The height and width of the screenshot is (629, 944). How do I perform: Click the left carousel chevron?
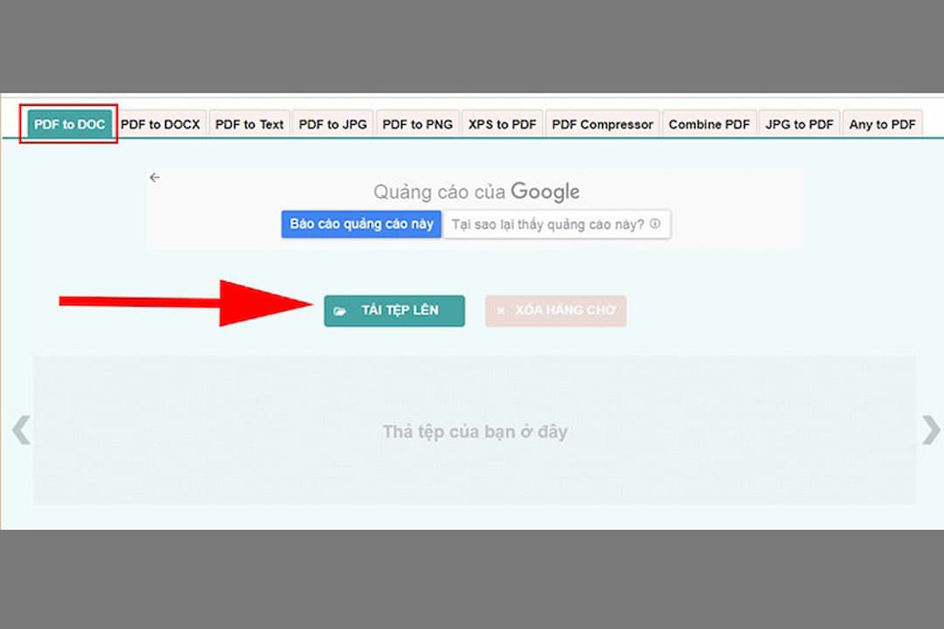[x=21, y=430]
